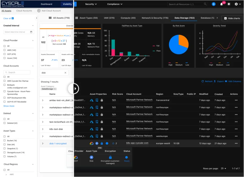
Task: Click the before/after comparison slider handle
Action: coord(74,88)
